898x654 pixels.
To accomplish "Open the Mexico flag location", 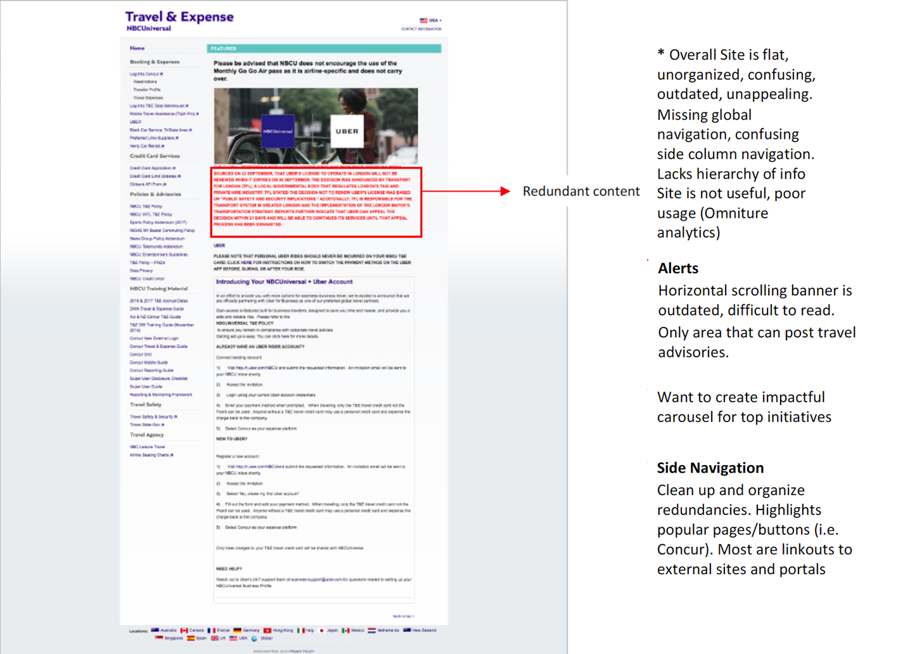I will pos(353,631).
